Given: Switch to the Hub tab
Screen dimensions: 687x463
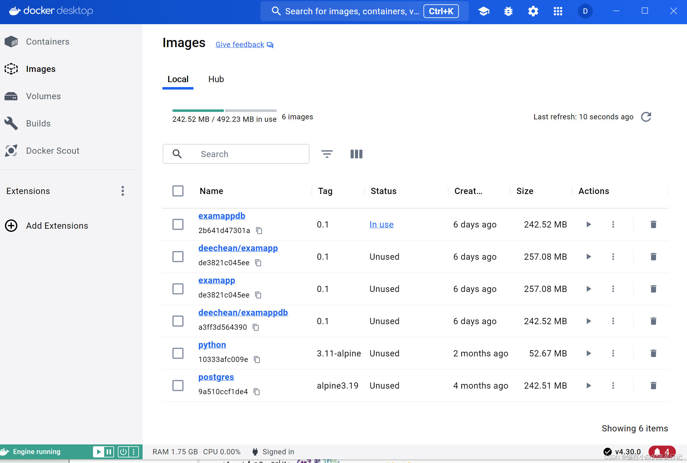Looking at the screenshot, I should (216, 79).
